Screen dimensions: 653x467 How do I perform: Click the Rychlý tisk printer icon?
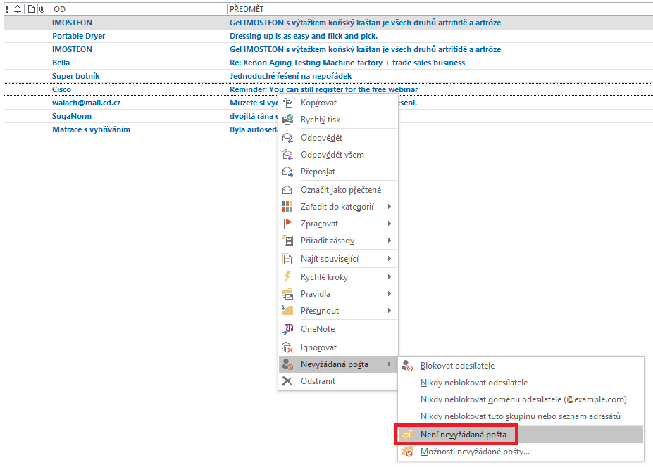point(287,120)
